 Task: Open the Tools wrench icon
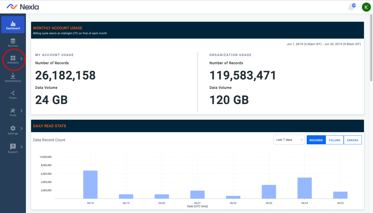pos(13,110)
